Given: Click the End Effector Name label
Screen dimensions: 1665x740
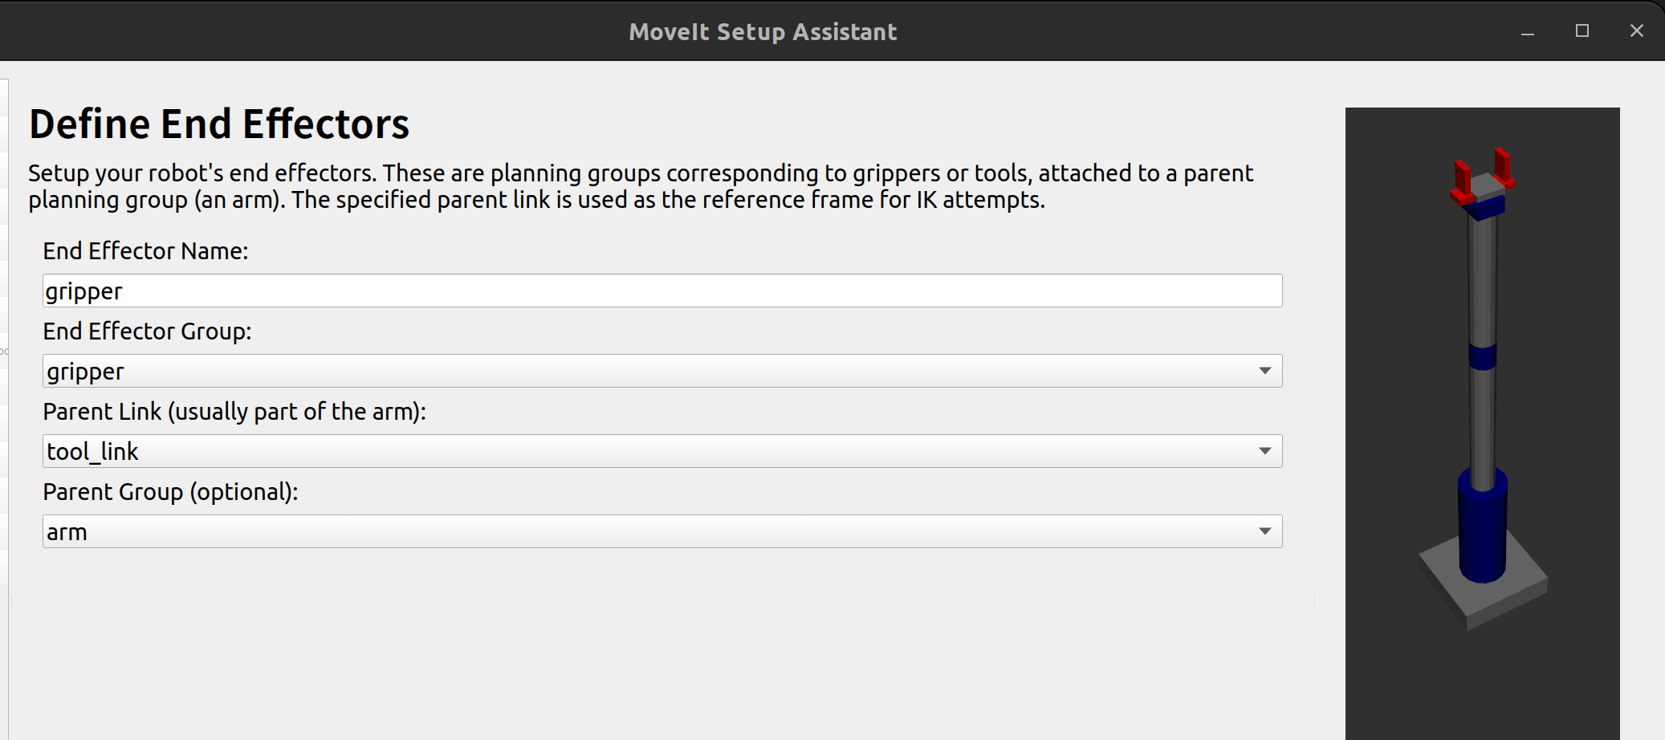Looking at the screenshot, I should [x=145, y=251].
